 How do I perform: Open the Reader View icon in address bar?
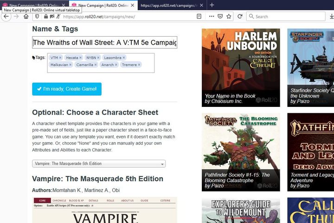[199, 16]
